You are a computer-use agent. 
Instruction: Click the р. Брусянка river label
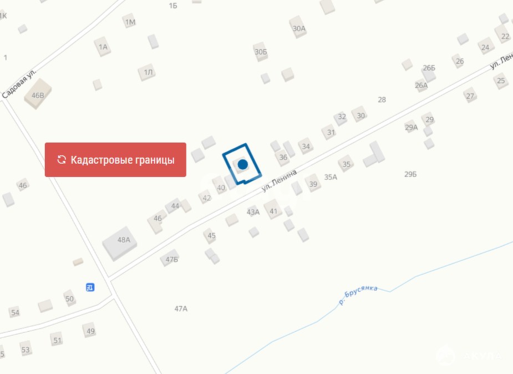358,294
